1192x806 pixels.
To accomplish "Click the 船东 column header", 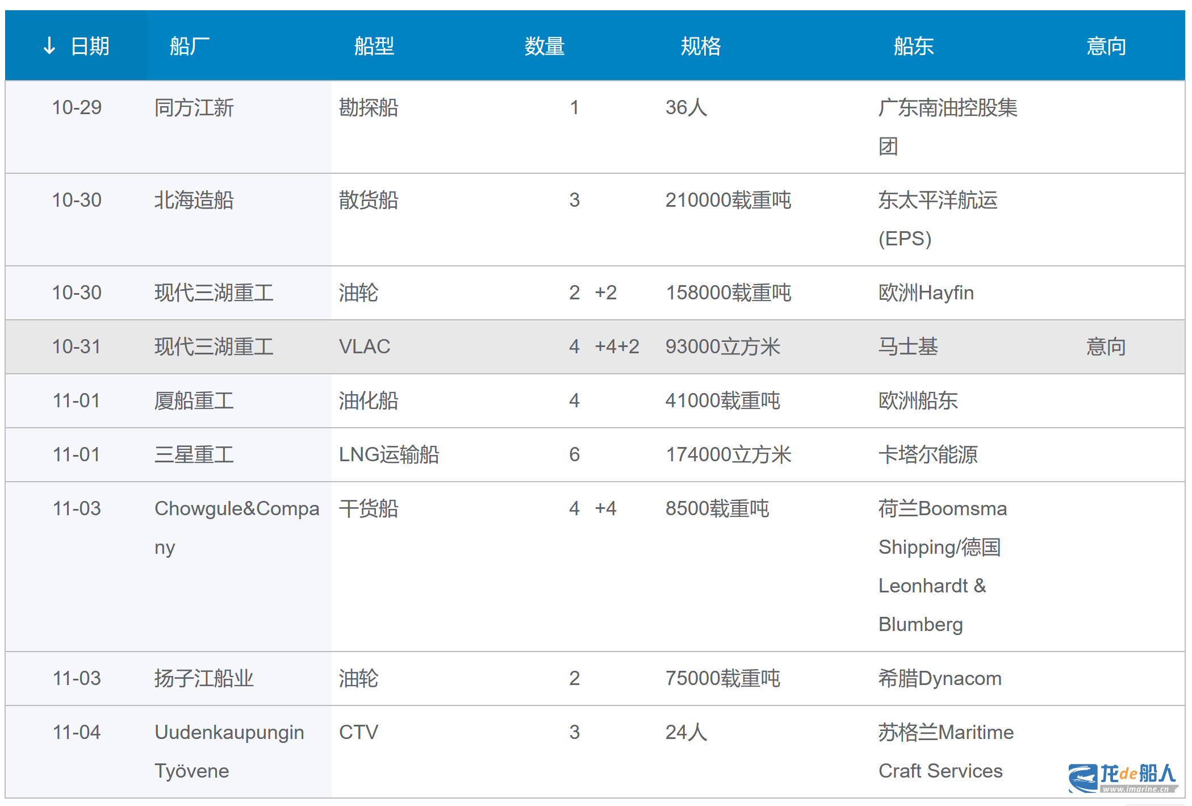I will pyautogui.click(x=914, y=46).
